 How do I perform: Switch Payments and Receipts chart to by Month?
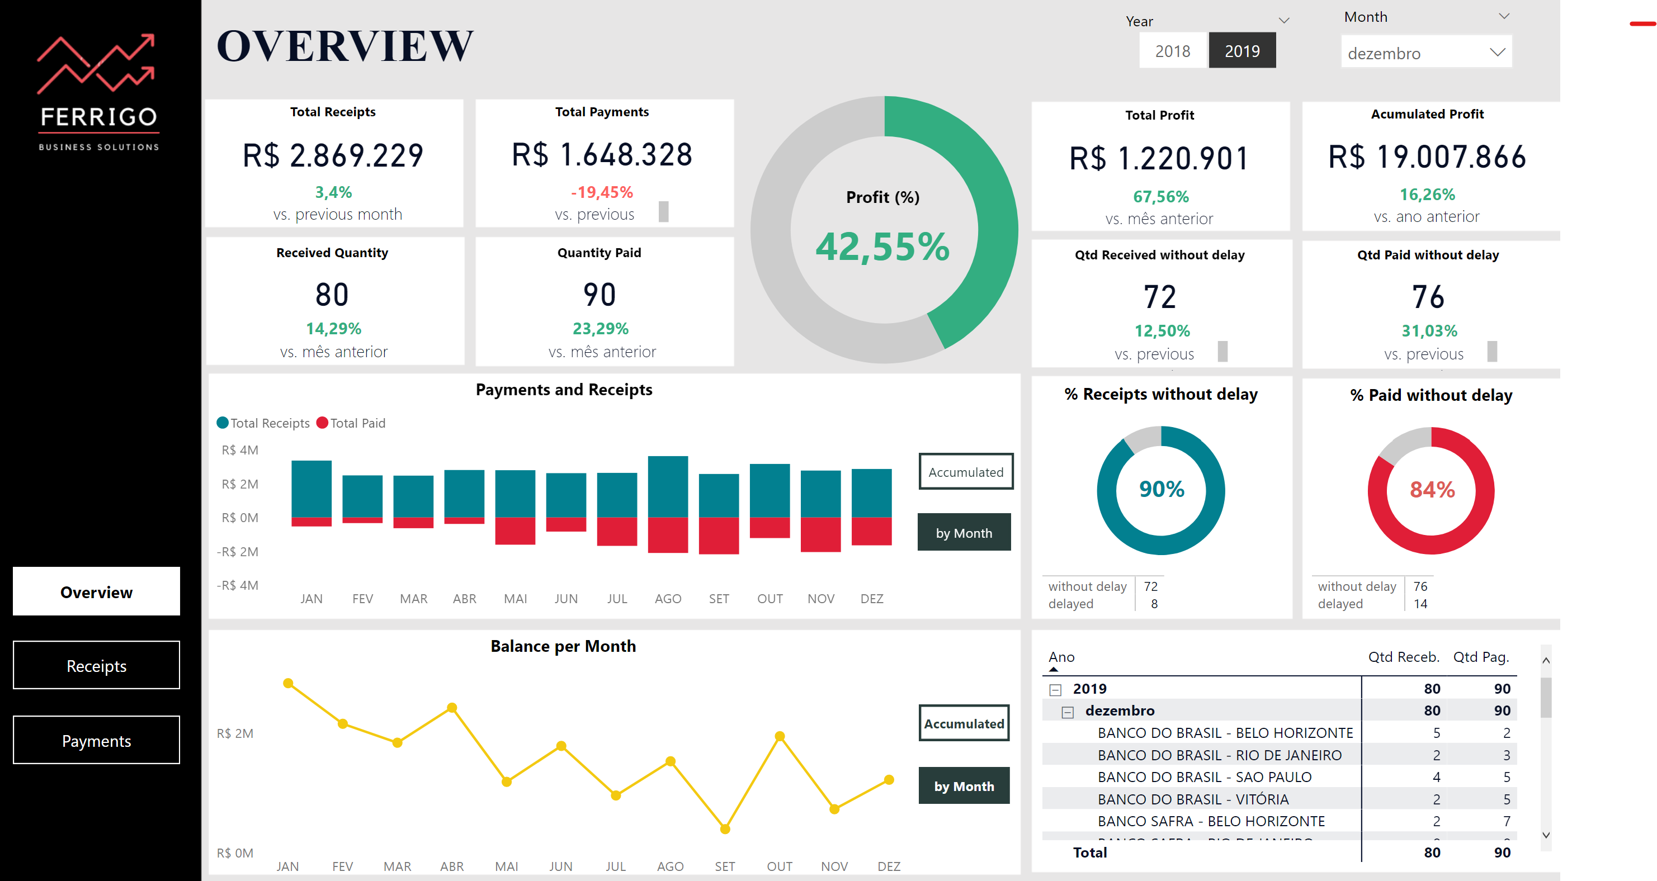964,532
